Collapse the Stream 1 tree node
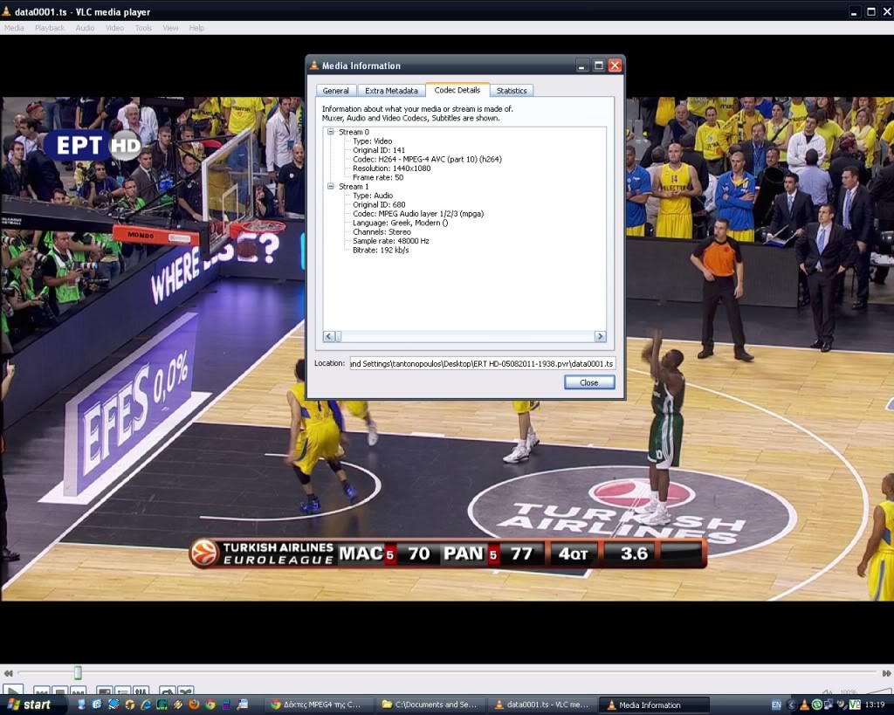Screen dimensions: 894x715 [331, 187]
